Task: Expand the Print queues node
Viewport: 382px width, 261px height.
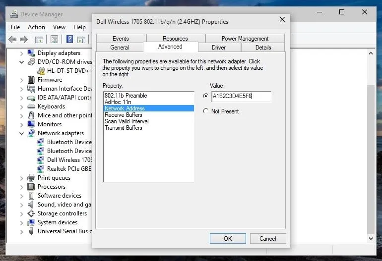Action: tap(22, 178)
